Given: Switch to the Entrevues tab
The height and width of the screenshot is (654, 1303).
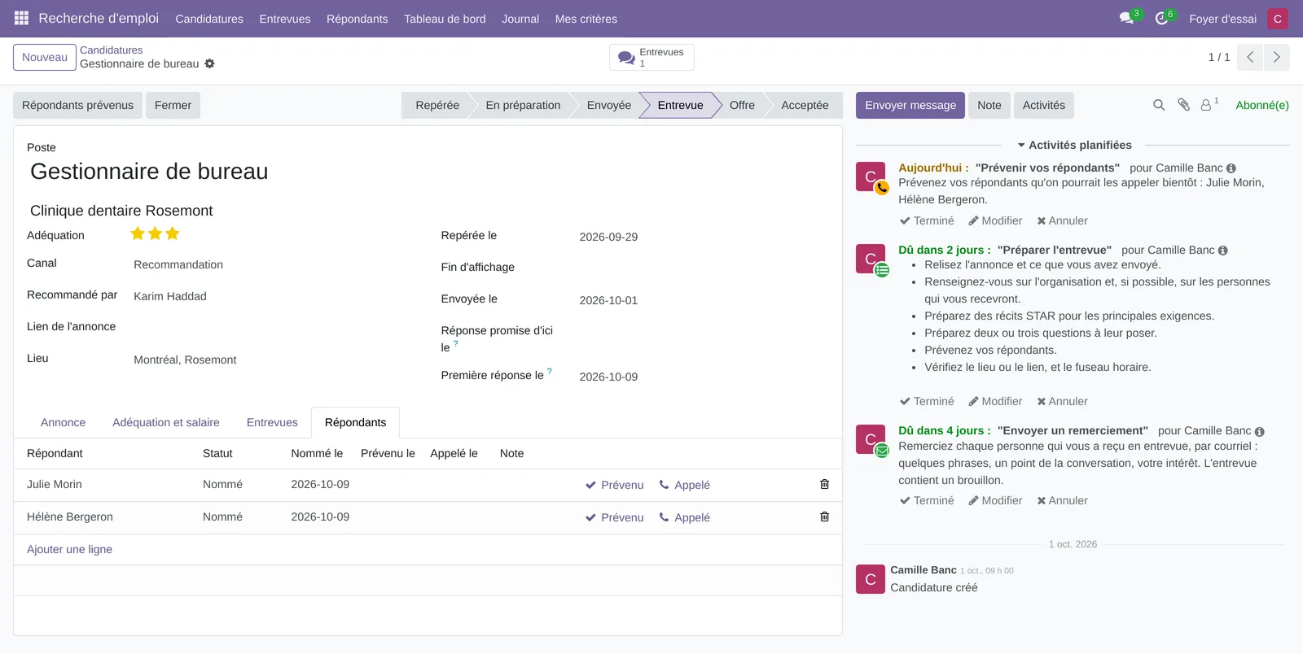Looking at the screenshot, I should point(272,422).
